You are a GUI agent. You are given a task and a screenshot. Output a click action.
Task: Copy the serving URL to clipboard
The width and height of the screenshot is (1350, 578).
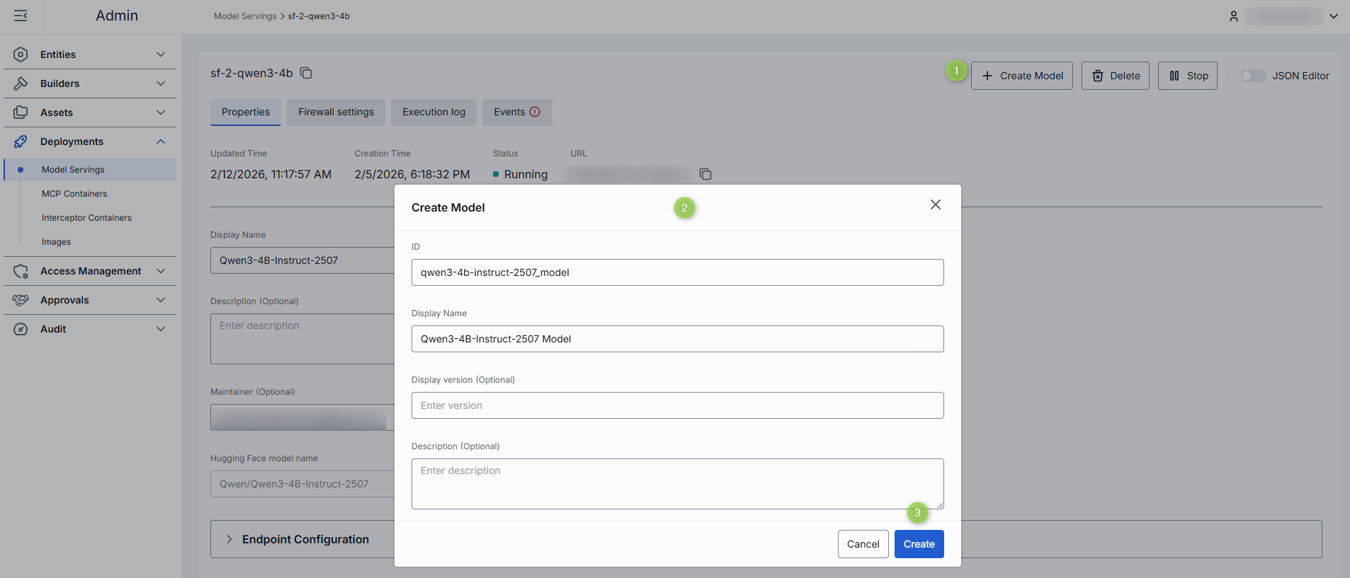tap(705, 174)
